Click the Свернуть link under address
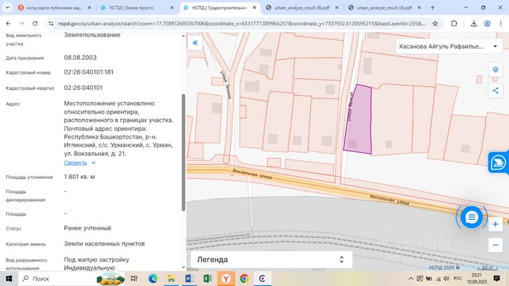The height and width of the screenshot is (286, 509). [x=75, y=163]
